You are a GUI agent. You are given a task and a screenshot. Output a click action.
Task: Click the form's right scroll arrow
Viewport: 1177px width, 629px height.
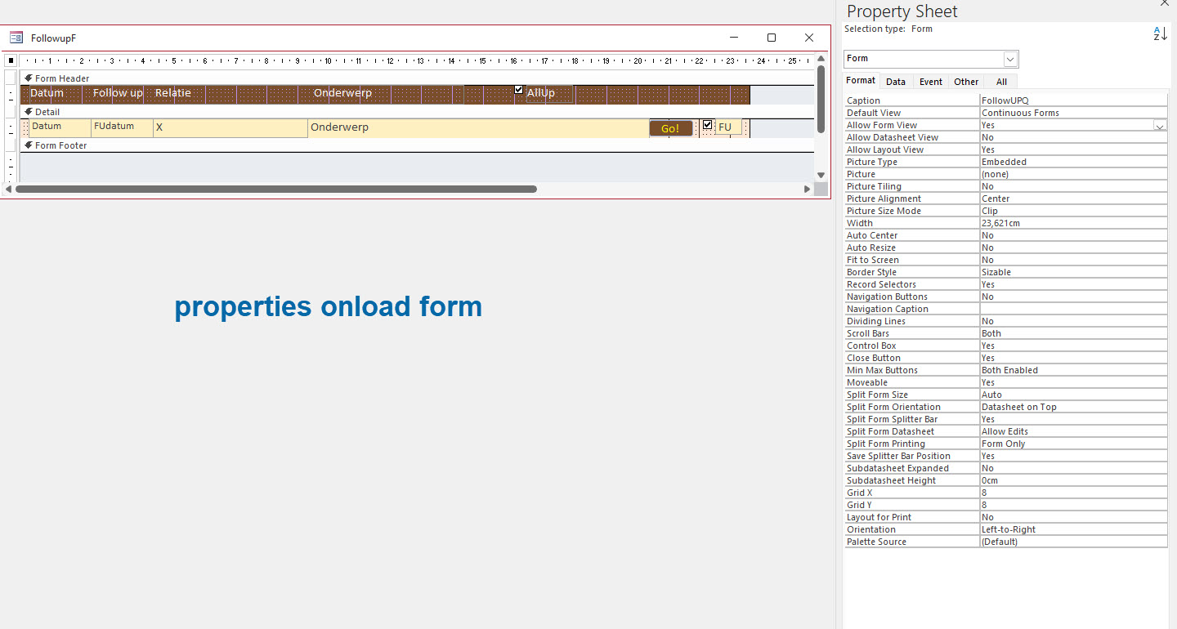click(x=808, y=189)
